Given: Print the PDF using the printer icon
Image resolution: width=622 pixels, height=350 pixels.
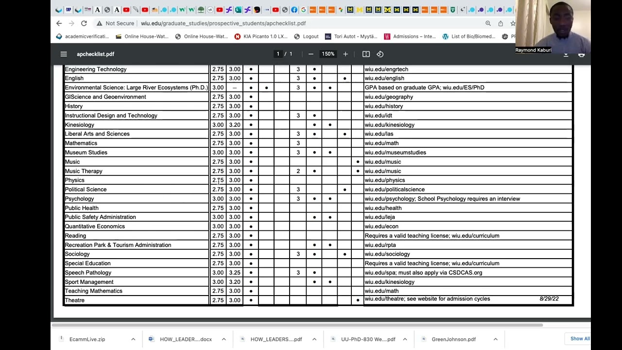Looking at the screenshot, I should [x=581, y=55].
